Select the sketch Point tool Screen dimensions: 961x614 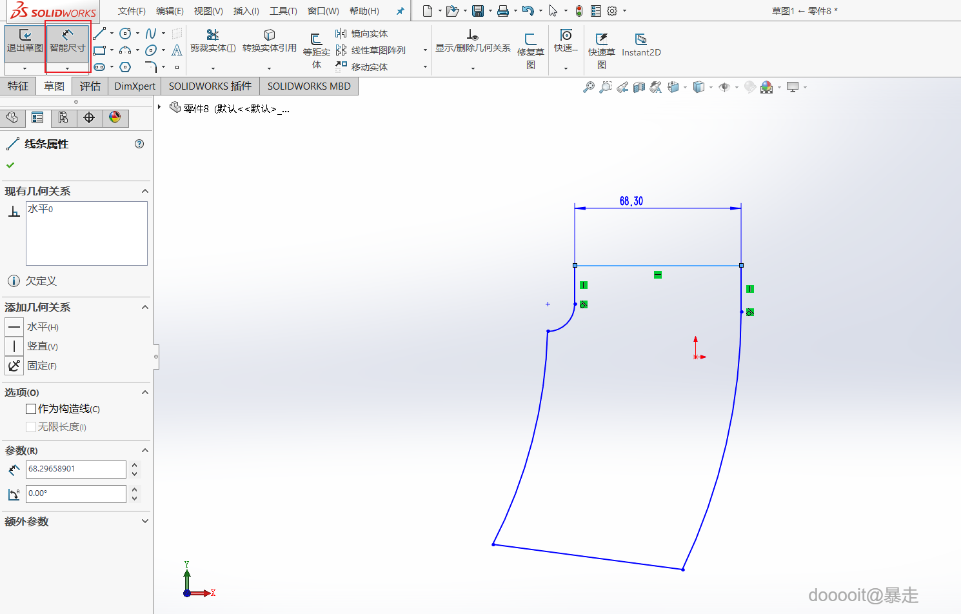(x=177, y=67)
